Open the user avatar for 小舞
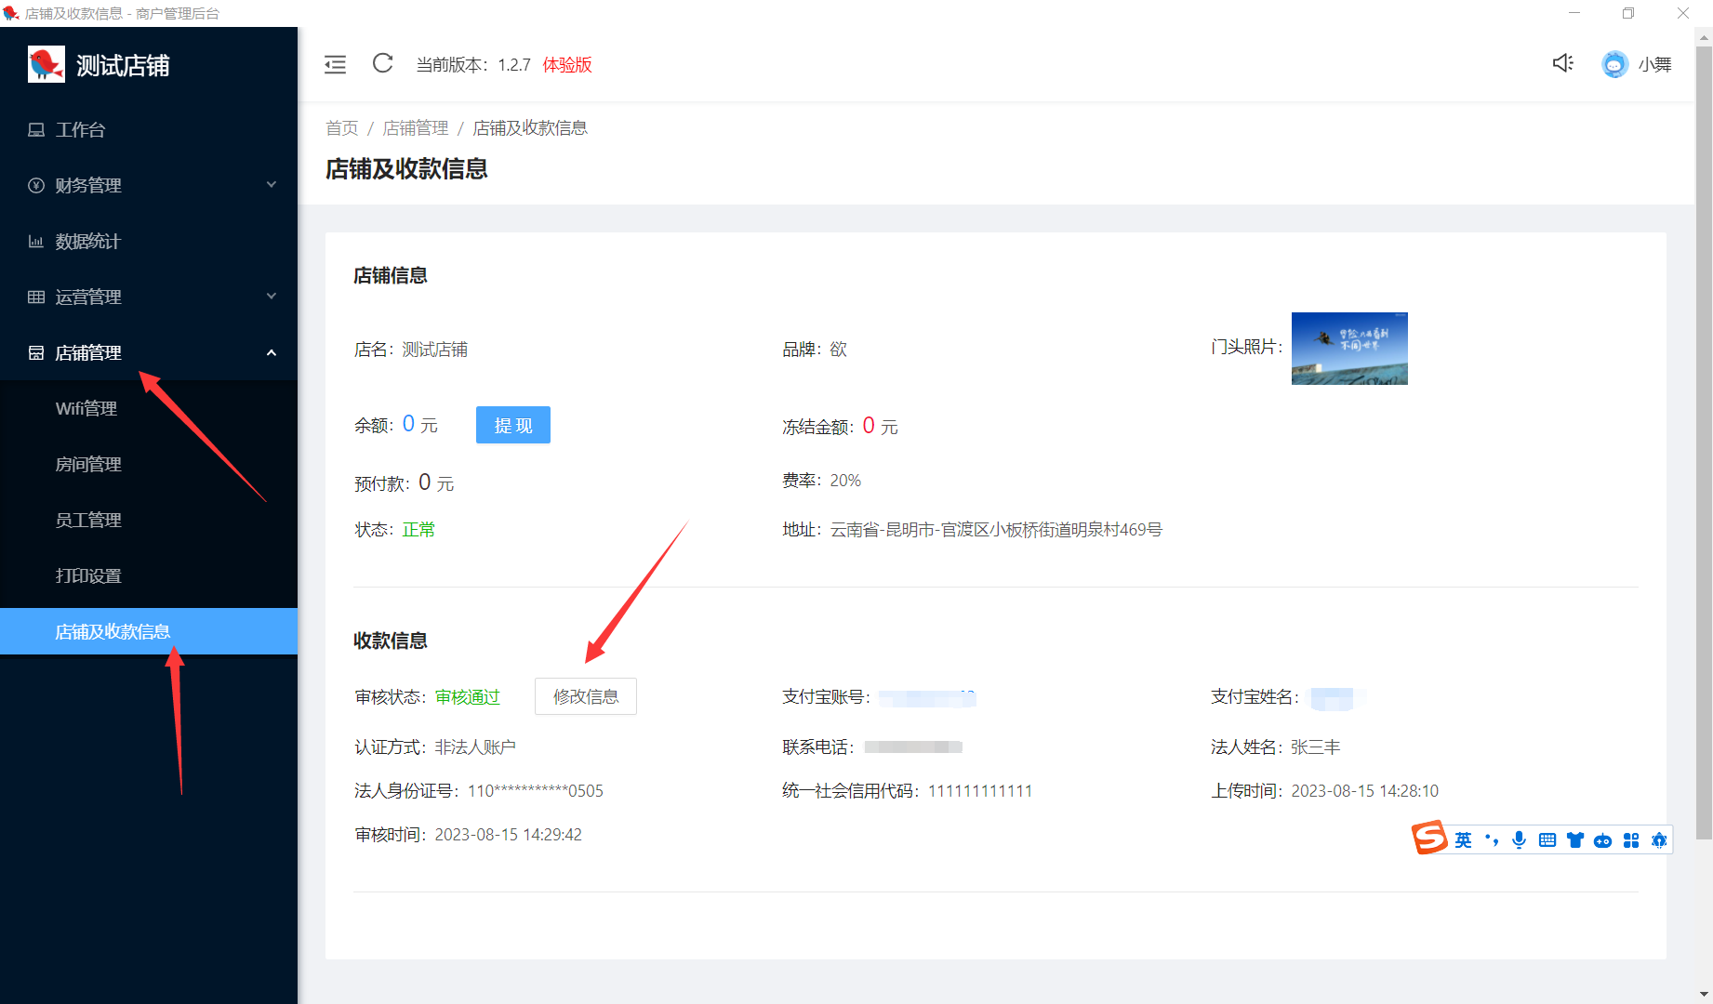This screenshot has width=1713, height=1004. 1614,64
